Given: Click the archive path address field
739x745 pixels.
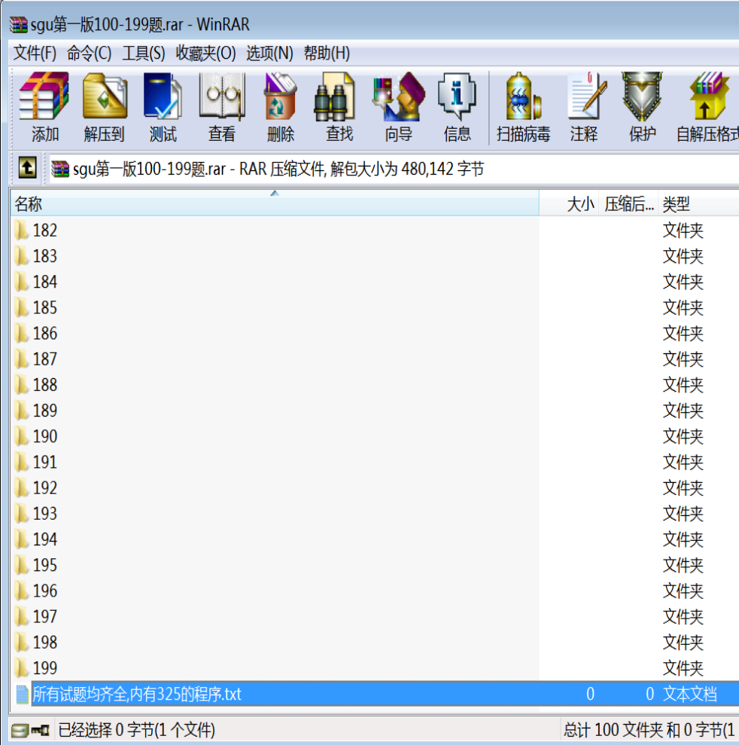Looking at the screenshot, I should tap(394, 169).
